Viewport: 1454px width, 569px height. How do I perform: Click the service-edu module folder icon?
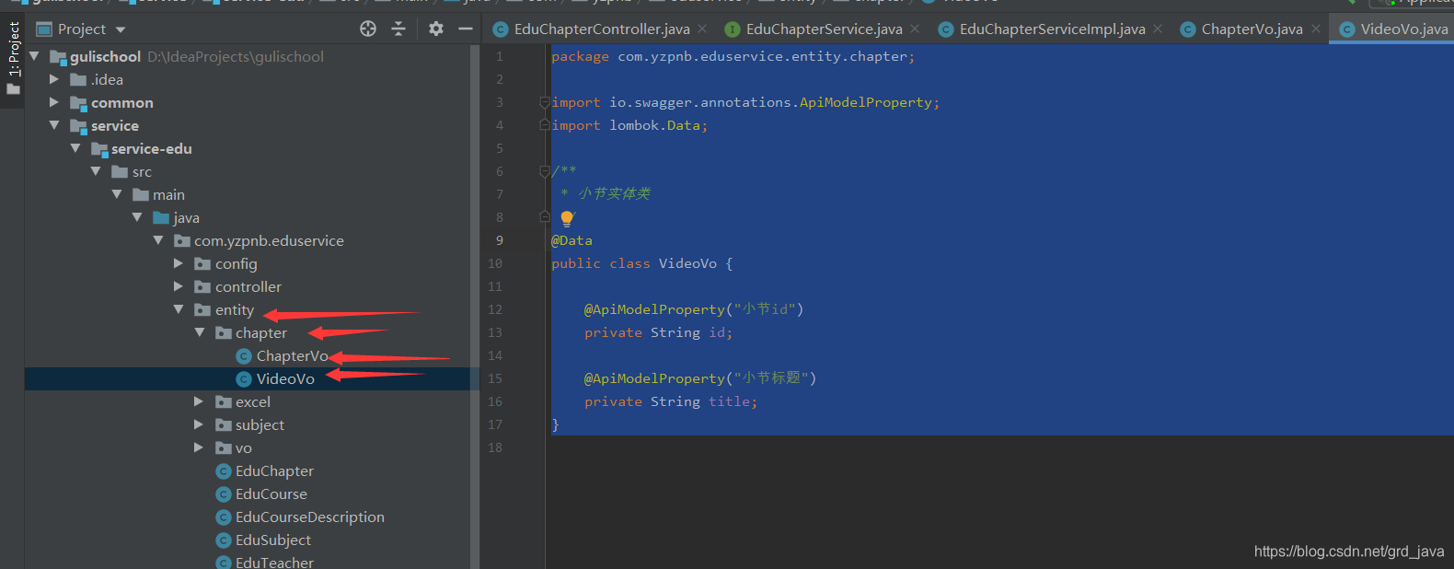pyautogui.click(x=99, y=149)
